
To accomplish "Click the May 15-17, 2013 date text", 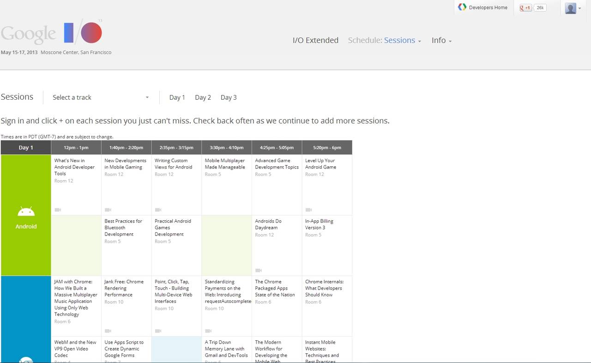I will (x=19, y=52).
